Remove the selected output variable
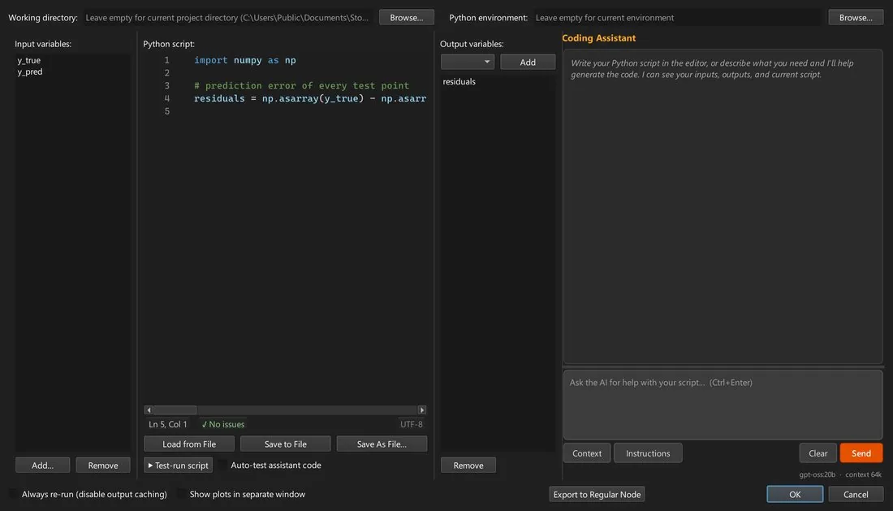Image resolution: width=893 pixels, height=511 pixels. click(468, 466)
